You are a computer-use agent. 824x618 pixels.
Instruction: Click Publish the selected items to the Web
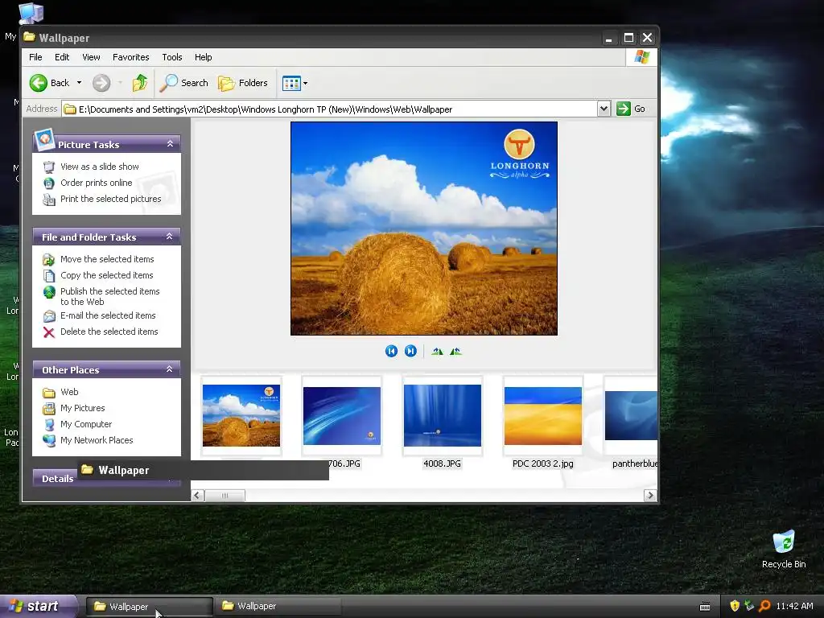109,296
